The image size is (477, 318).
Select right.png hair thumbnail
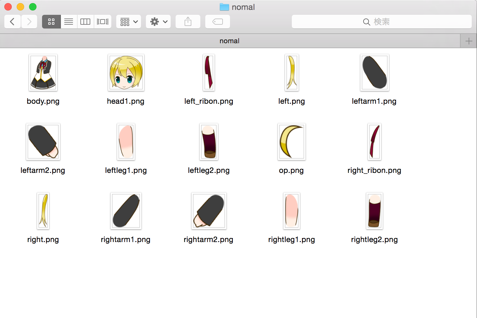click(x=43, y=211)
